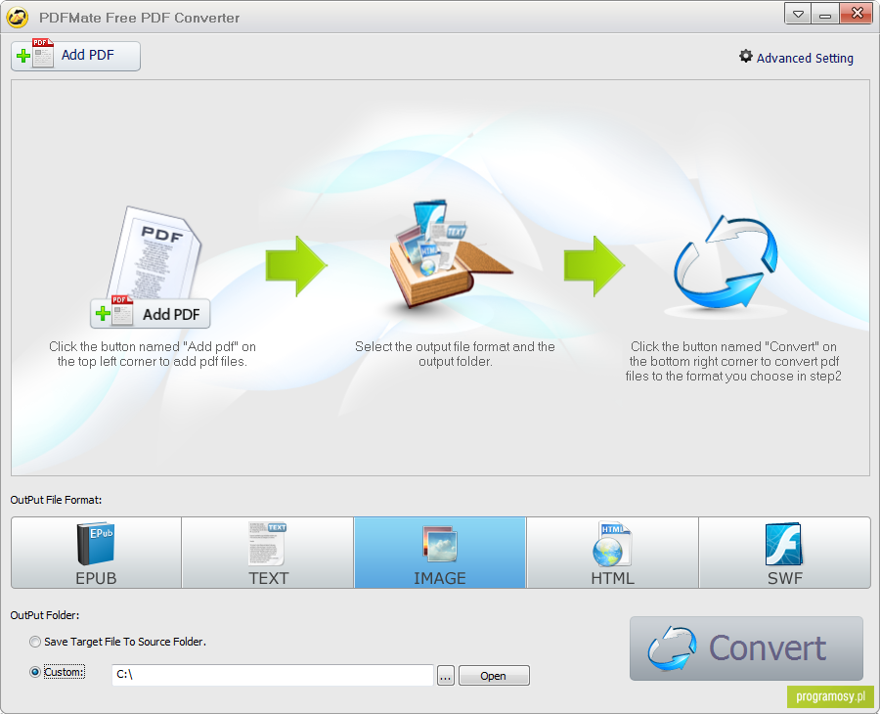Click the 'Select the output file format' instruction text
This screenshot has height=714, width=880.
(x=455, y=354)
